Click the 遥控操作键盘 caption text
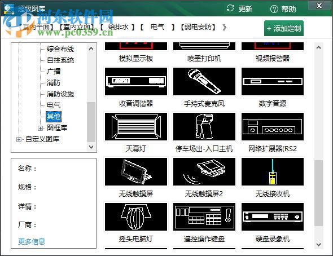 click(x=204, y=239)
